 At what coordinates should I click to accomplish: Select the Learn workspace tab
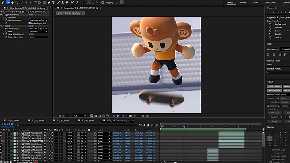(256, 2)
